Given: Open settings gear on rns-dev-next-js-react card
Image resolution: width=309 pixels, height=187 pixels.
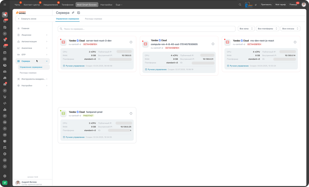Looking at the screenshot, I should click(x=295, y=42).
